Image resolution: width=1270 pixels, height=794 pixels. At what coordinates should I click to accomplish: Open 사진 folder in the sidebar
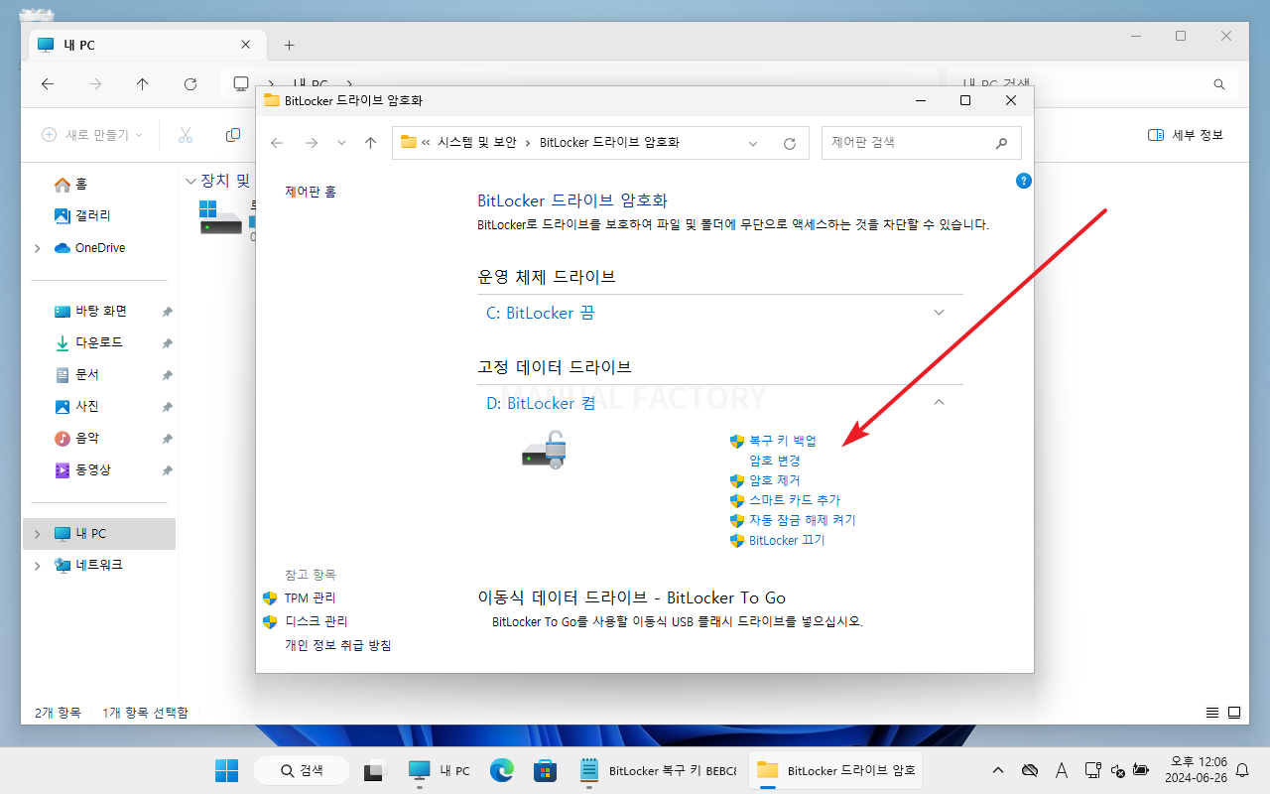(x=87, y=406)
